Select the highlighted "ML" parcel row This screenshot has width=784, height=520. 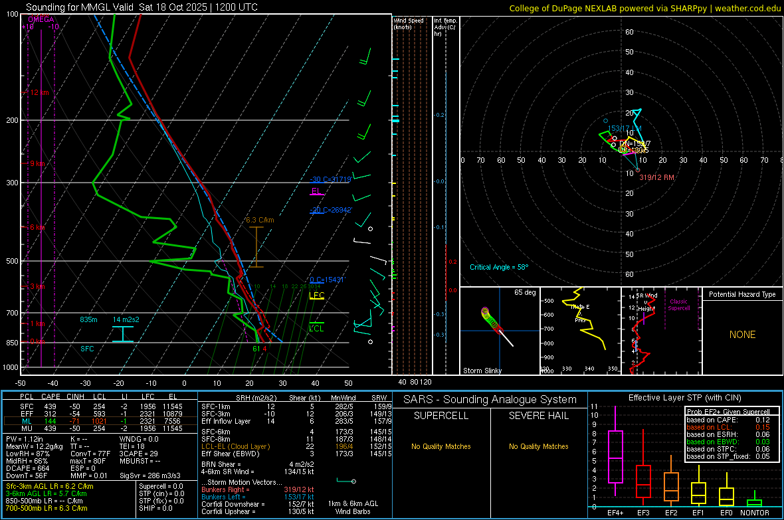(100, 421)
